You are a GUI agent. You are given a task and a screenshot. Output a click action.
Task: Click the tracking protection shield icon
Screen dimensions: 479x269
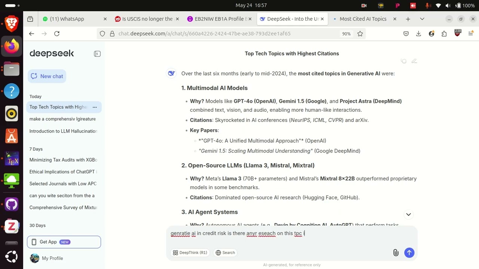103,34
